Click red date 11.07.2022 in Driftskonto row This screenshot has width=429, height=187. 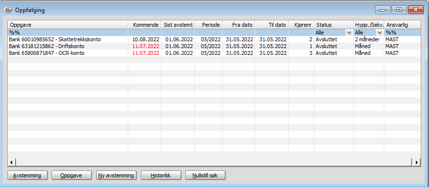pos(146,46)
